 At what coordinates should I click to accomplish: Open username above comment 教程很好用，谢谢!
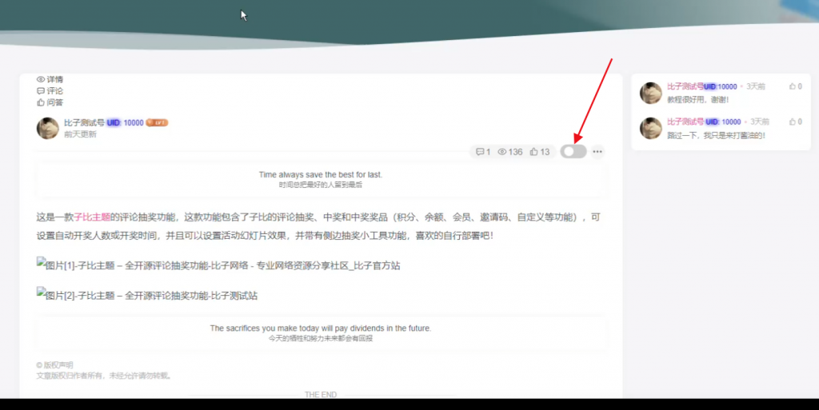(x=685, y=86)
